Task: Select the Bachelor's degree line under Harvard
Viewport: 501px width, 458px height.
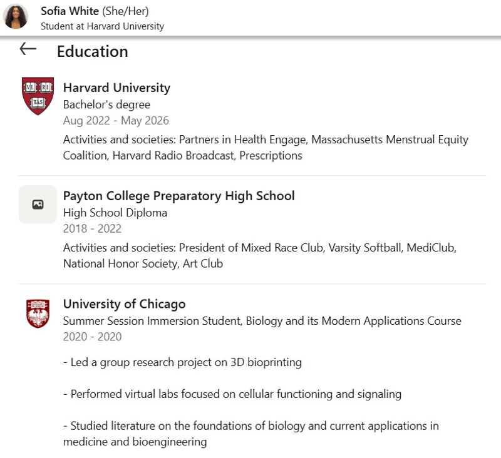Action: coord(106,104)
